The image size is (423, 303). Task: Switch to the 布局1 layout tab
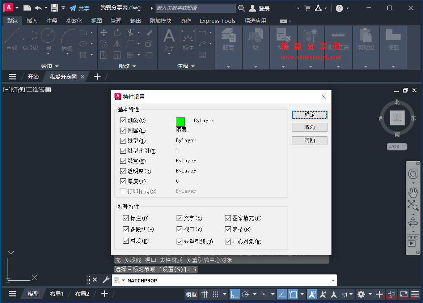tap(56, 294)
